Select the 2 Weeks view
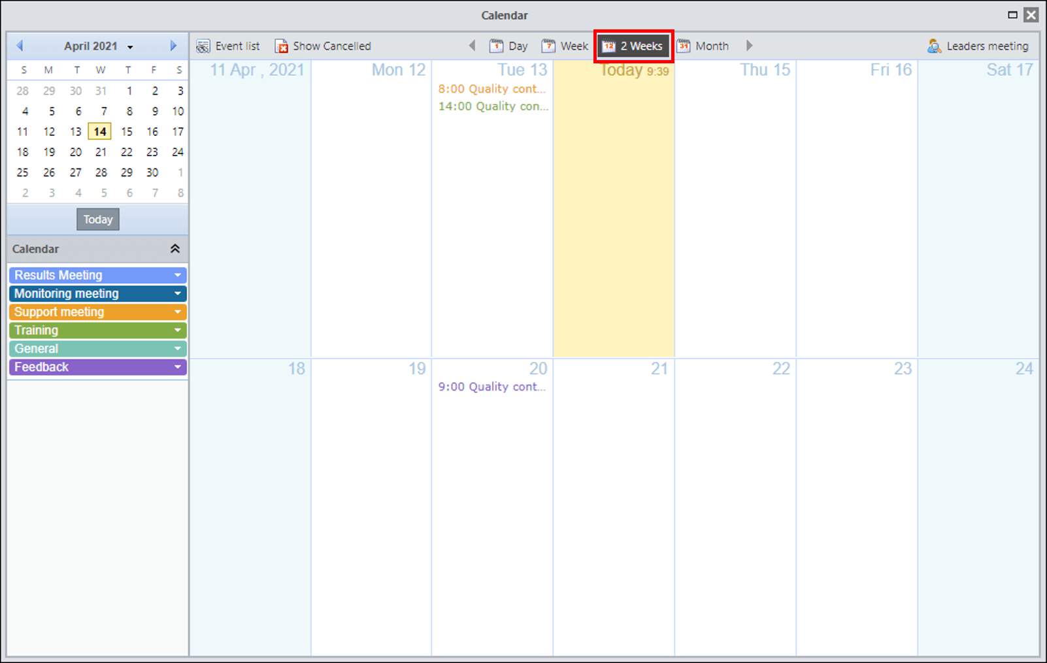 [x=633, y=46]
